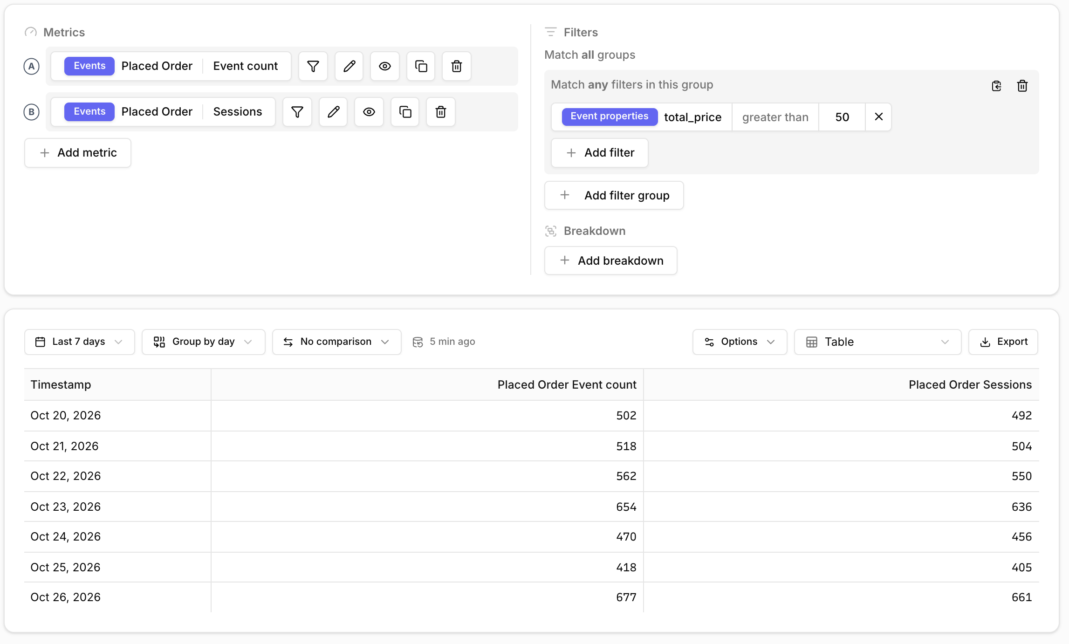
Task: Add a filter to this group
Action: (600, 153)
